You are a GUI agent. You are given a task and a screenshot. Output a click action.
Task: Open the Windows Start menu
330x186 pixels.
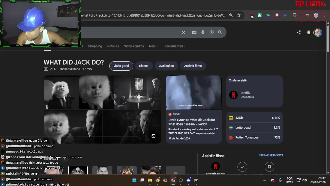[x=134, y=180]
